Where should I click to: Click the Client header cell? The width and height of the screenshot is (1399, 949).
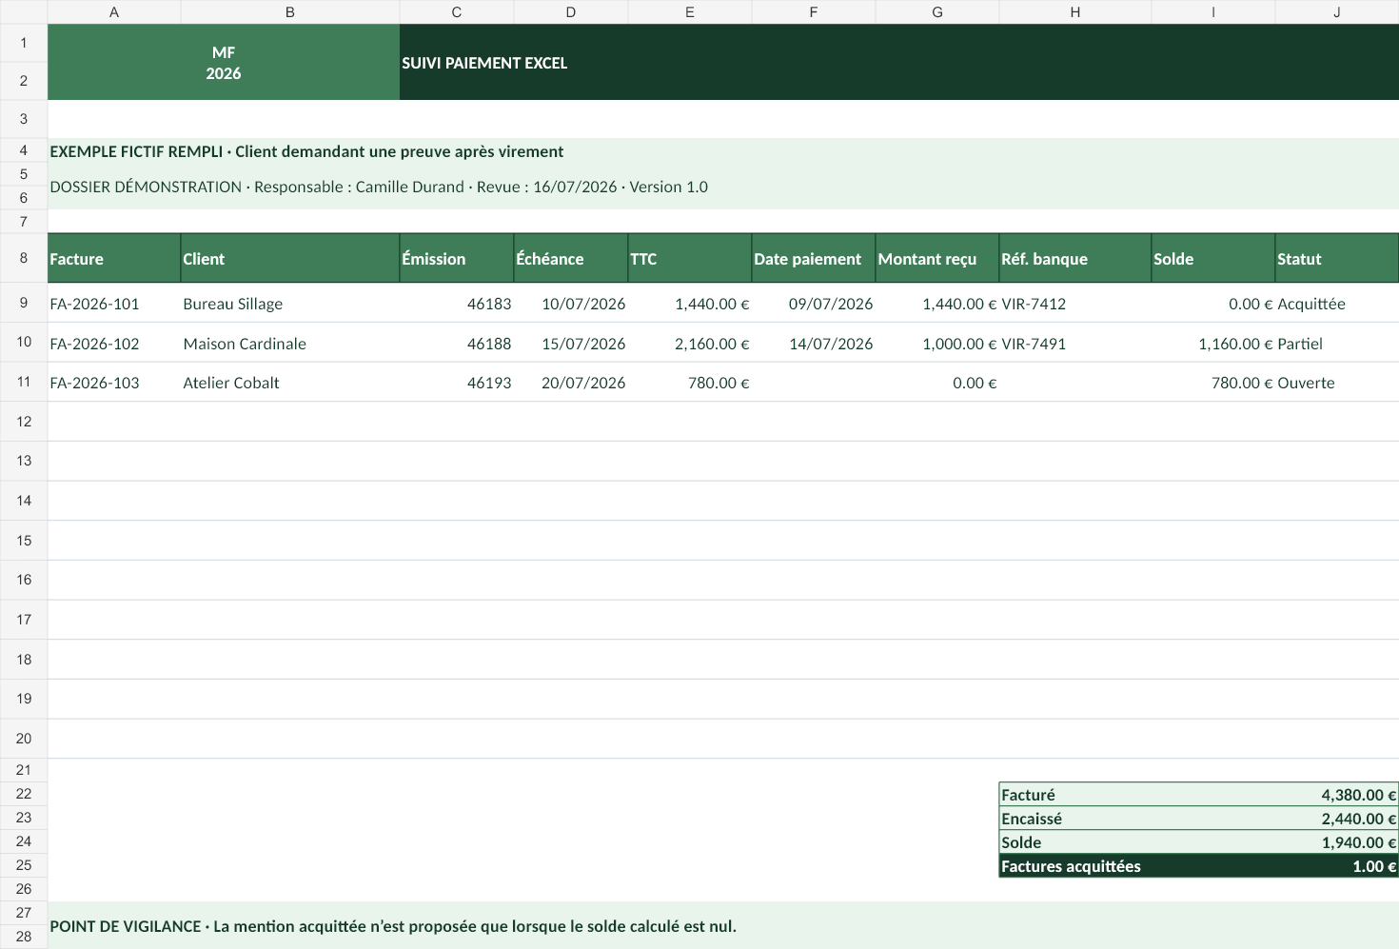(x=290, y=258)
